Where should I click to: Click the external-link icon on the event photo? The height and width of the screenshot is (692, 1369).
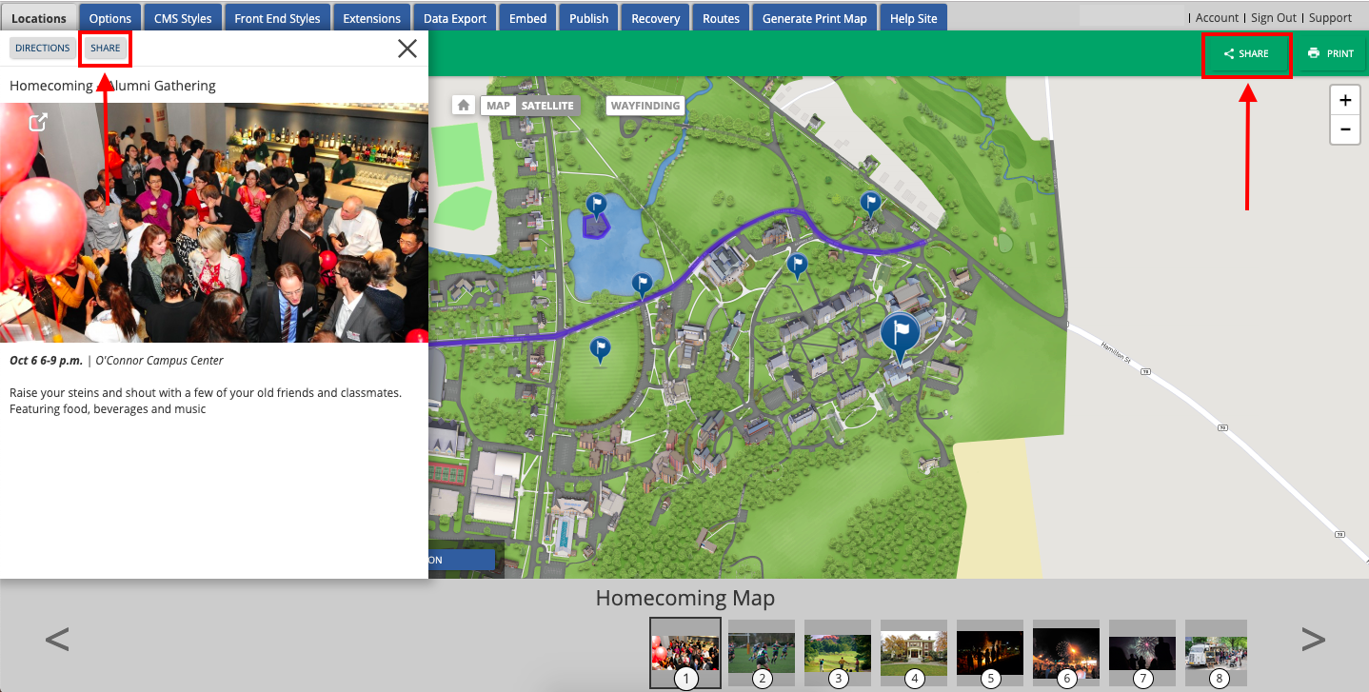coord(38,122)
